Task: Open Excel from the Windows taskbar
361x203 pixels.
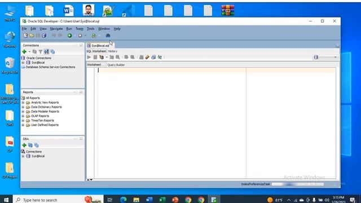Action: coord(162,200)
